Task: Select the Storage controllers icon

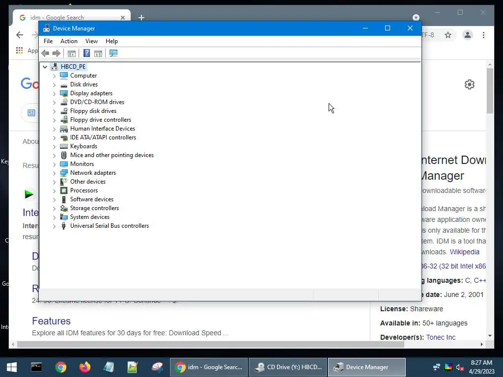Action: pyautogui.click(x=64, y=208)
